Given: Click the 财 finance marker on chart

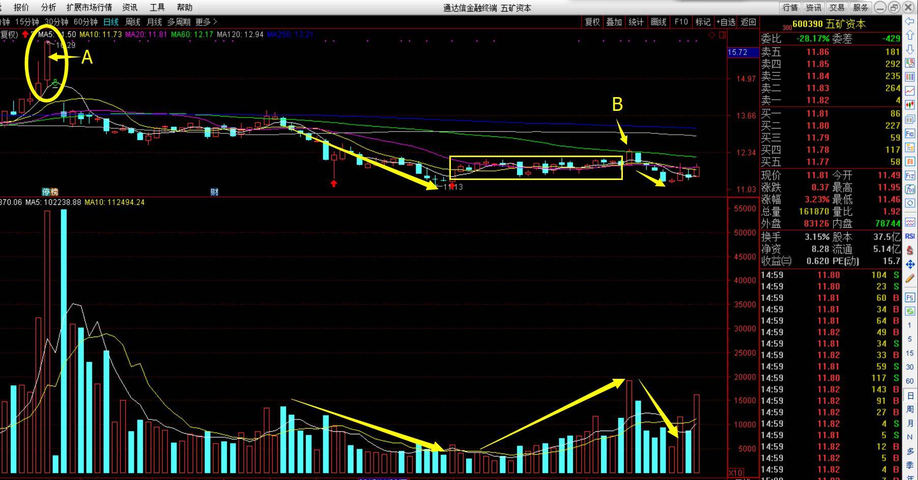Looking at the screenshot, I should pos(214,192).
